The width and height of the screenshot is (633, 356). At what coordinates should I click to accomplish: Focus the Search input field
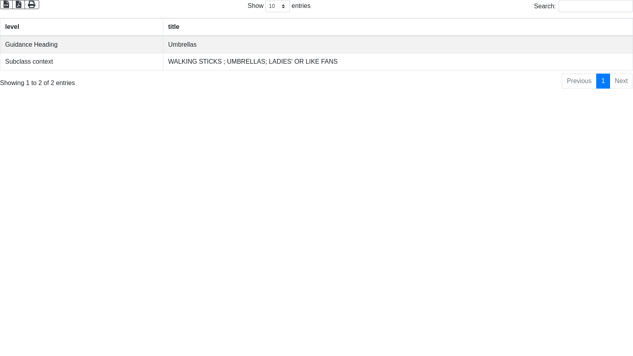(x=595, y=6)
